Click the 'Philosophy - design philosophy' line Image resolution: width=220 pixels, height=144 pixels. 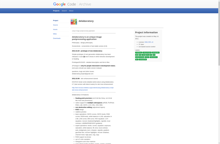click(x=82, y=43)
